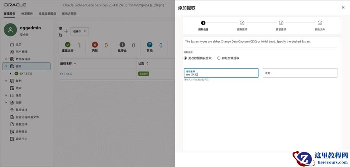The width and height of the screenshot is (350, 167).
Task: Open the 参数文件 parameter files icon
Action: pos(12,124)
